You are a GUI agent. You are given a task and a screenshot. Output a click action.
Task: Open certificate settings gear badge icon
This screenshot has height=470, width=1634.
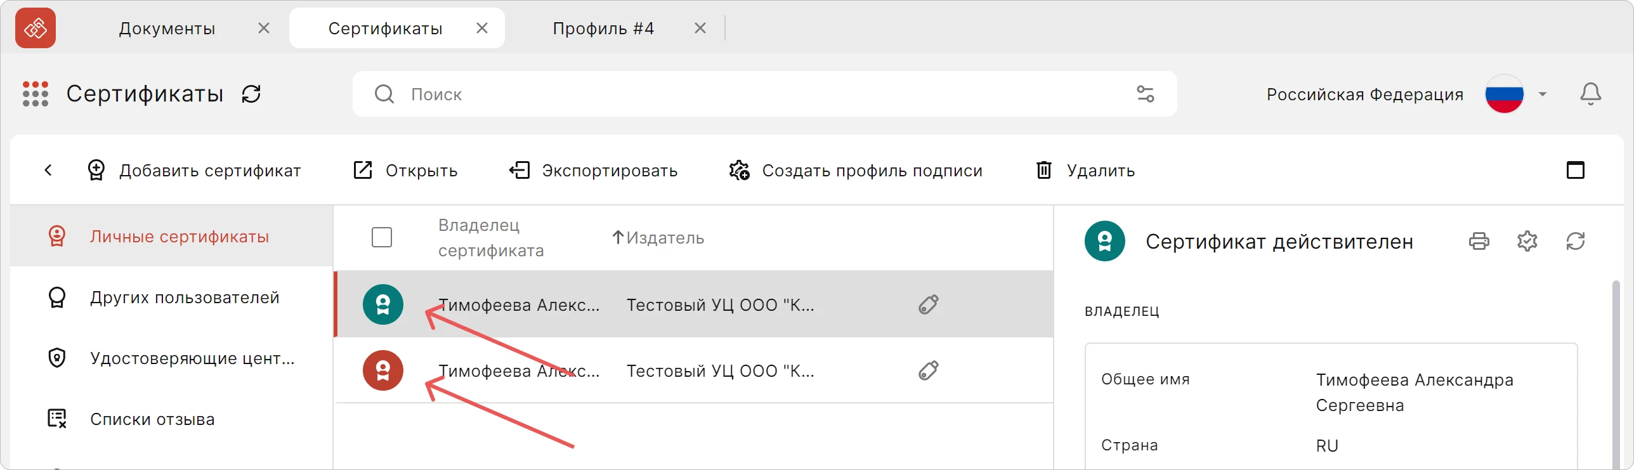(x=1527, y=241)
